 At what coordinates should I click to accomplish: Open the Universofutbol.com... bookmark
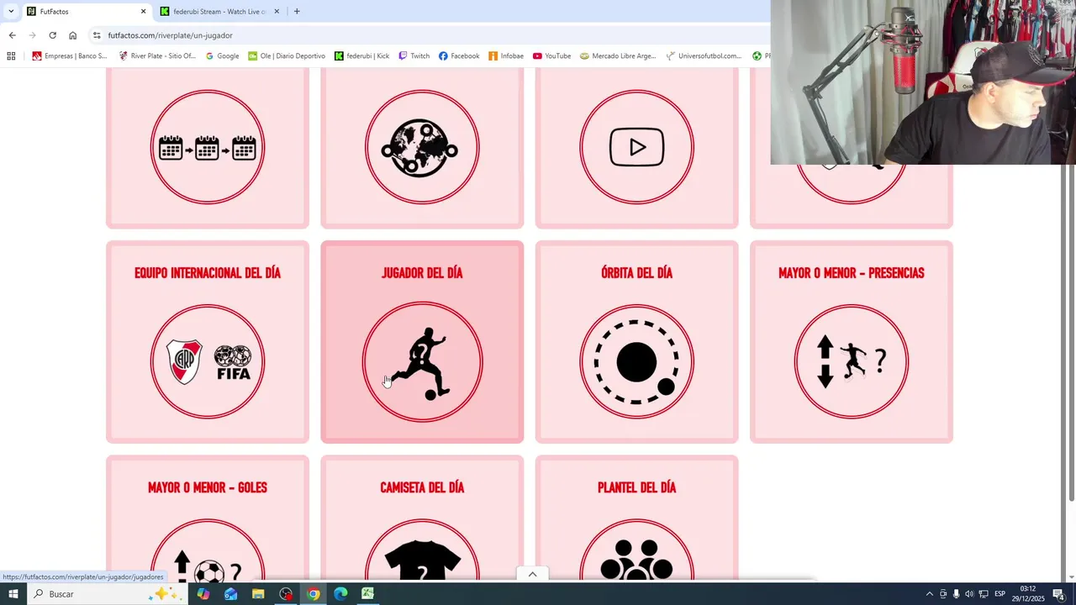[704, 56]
